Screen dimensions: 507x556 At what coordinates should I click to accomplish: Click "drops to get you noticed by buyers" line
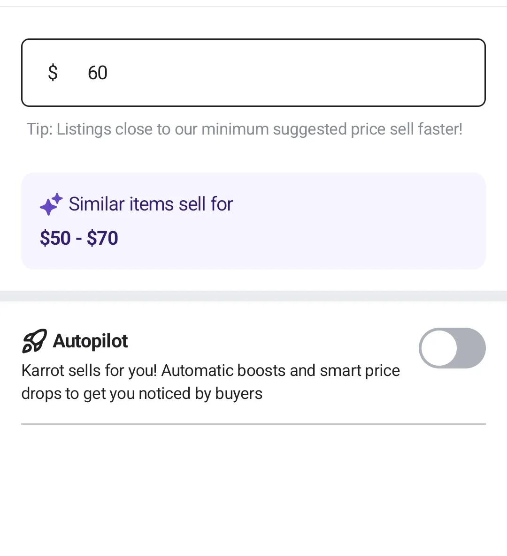tap(142, 393)
